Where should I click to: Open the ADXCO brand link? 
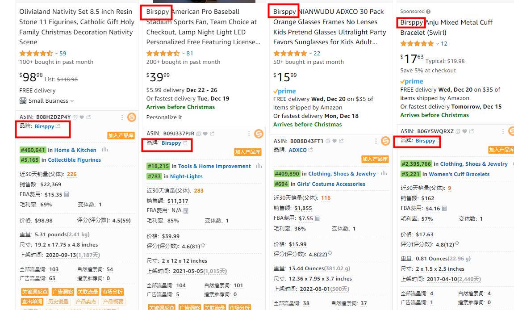(x=298, y=150)
